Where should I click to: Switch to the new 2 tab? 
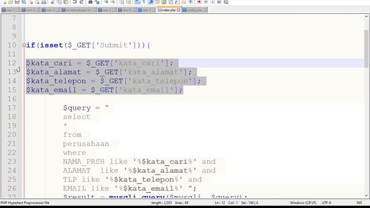tap(30, 10)
